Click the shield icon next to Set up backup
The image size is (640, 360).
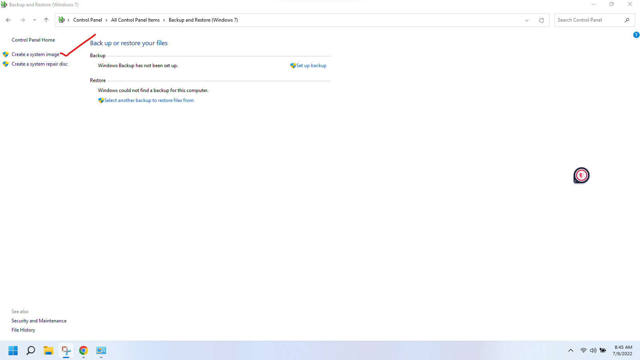coord(293,66)
